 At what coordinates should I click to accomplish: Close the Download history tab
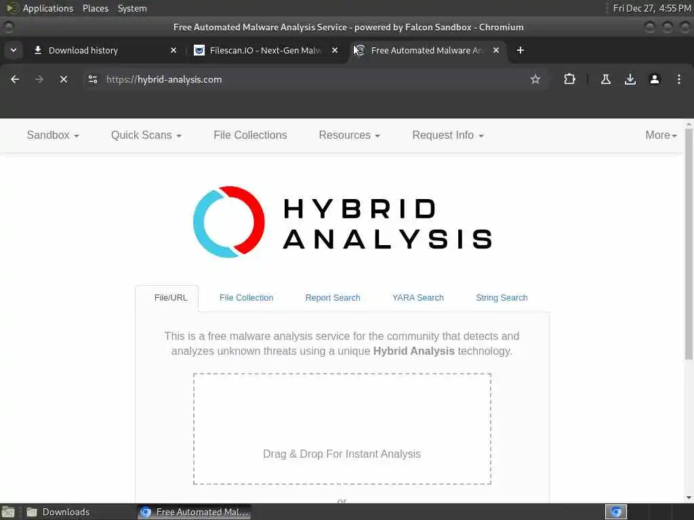coord(173,50)
